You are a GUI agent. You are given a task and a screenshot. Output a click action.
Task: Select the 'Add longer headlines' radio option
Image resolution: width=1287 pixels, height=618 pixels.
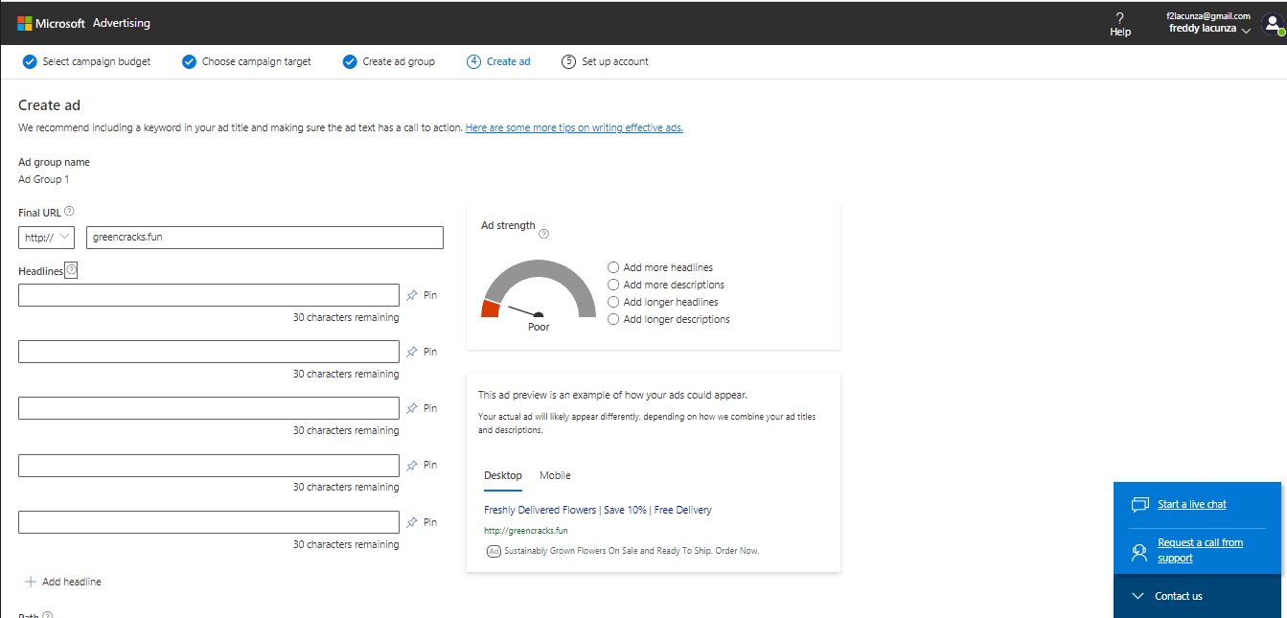point(613,302)
